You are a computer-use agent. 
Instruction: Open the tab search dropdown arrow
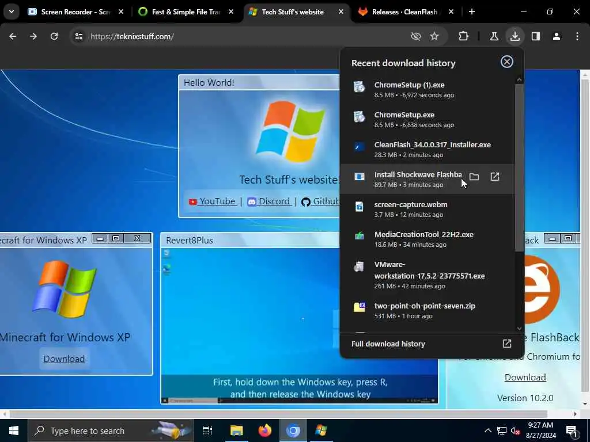click(x=12, y=12)
